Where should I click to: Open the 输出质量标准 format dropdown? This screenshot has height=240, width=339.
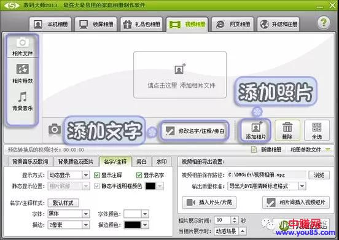click(x=302, y=186)
